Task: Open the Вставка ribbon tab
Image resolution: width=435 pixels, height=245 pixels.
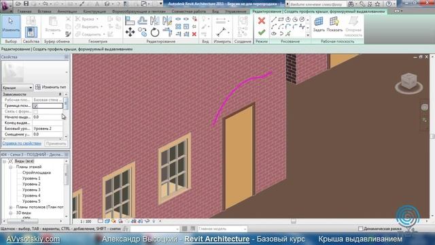Action: coord(44,12)
